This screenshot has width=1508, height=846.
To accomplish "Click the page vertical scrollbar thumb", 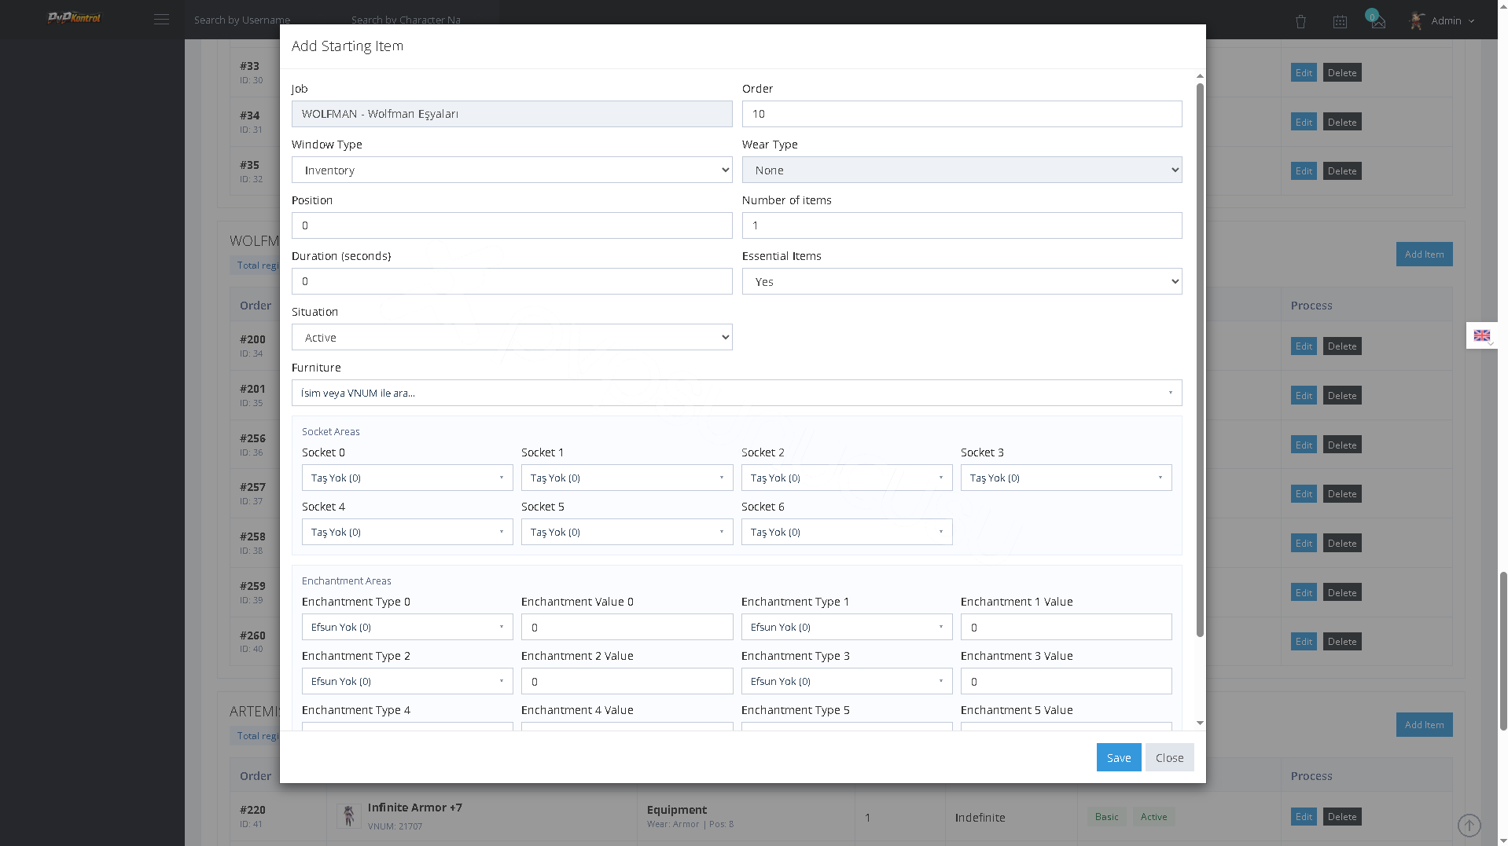I will pyautogui.click(x=1503, y=651).
